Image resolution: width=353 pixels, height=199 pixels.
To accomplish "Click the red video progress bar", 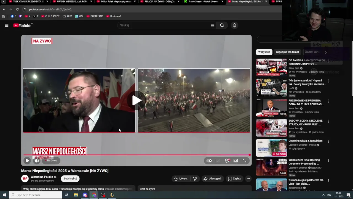I will [137, 155].
